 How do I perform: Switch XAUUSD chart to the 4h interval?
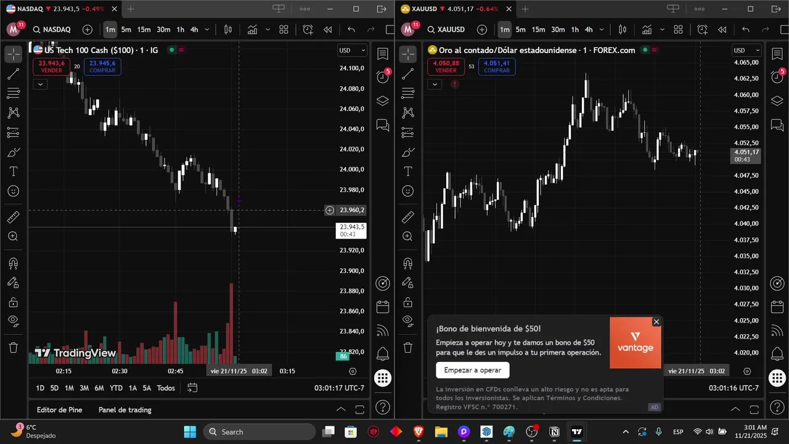[589, 30]
